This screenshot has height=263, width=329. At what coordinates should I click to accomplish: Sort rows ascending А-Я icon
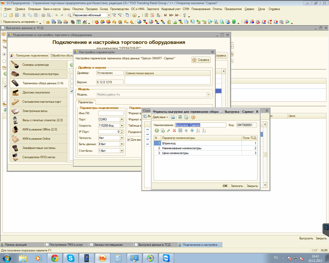(x=198, y=131)
